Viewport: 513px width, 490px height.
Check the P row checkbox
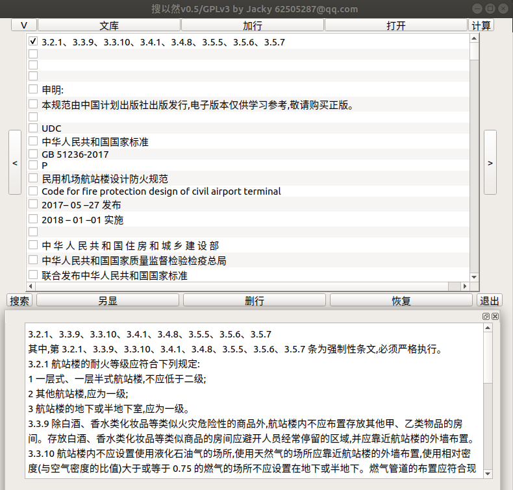click(x=33, y=164)
